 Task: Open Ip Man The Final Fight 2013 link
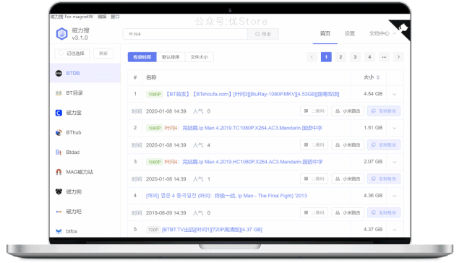pos(226,196)
